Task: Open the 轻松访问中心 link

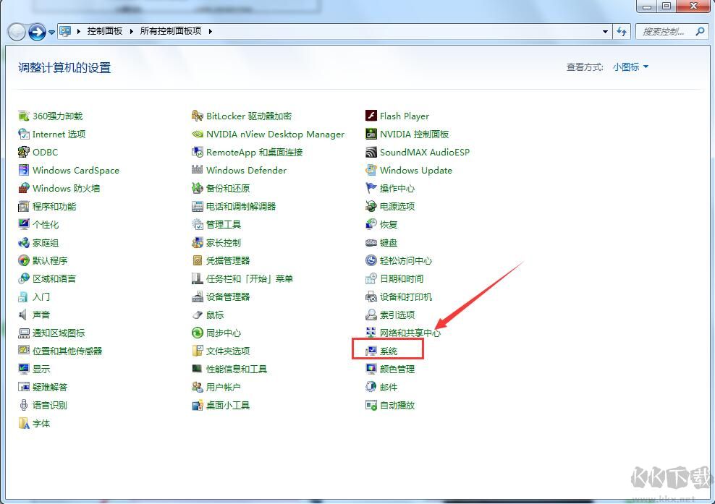Action: coord(406,260)
